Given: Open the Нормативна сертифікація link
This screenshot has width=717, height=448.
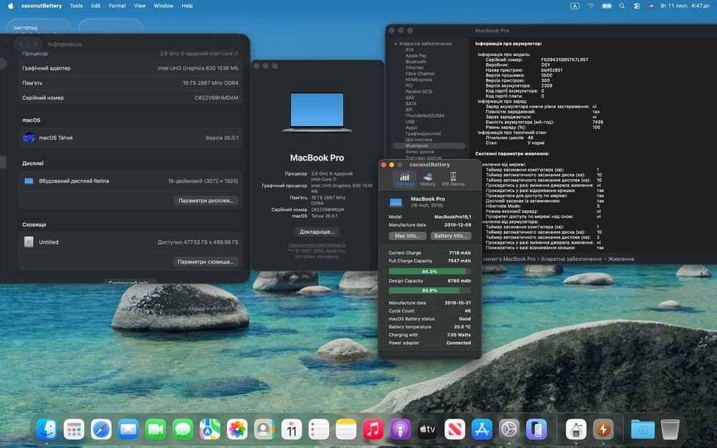Looking at the screenshot, I should tap(317, 245).
